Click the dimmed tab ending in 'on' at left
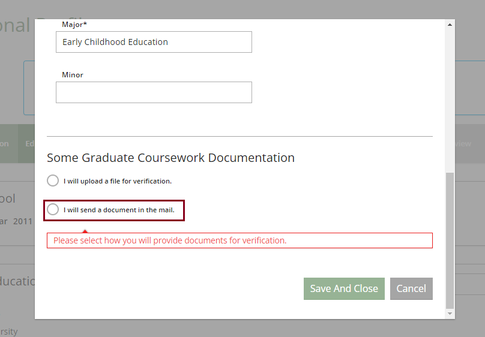The width and height of the screenshot is (485, 337). tap(6, 144)
